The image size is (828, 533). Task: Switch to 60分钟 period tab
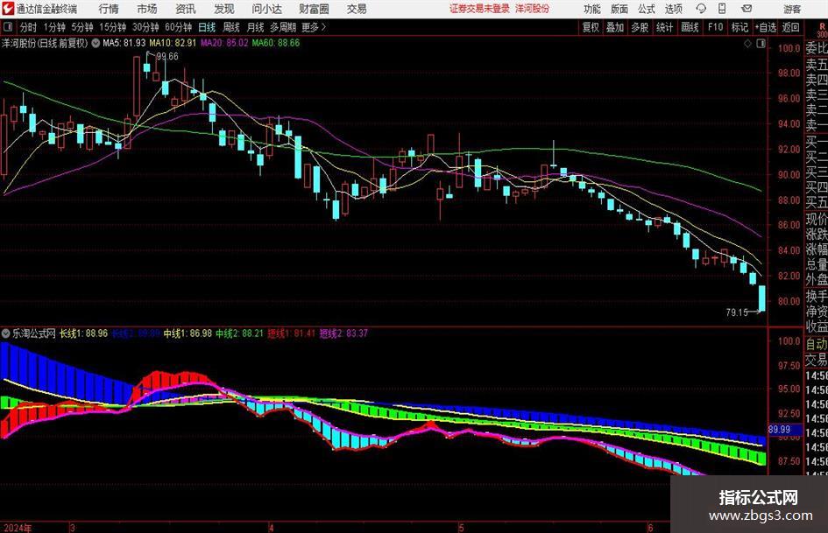coord(178,27)
